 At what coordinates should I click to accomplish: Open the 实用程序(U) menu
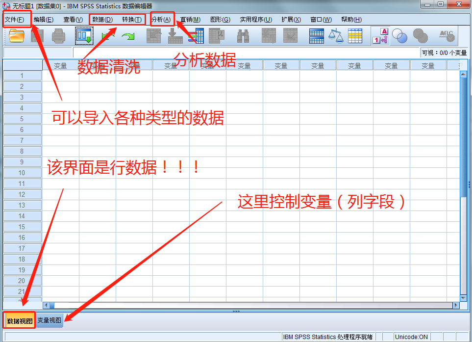point(256,20)
